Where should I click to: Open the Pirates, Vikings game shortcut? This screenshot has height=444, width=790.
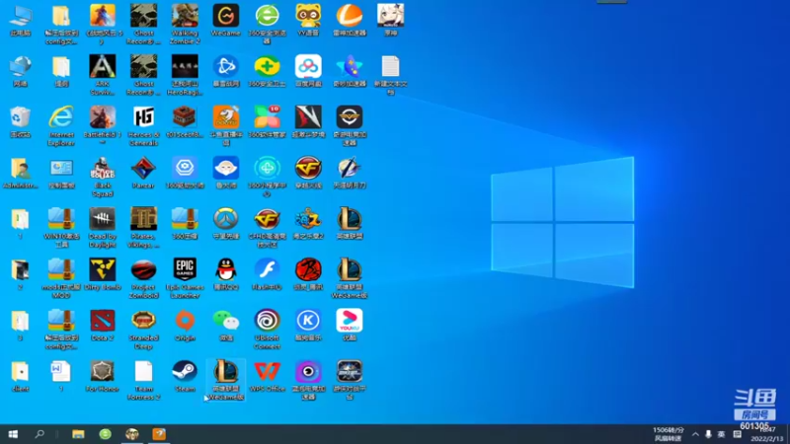[143, 228]
